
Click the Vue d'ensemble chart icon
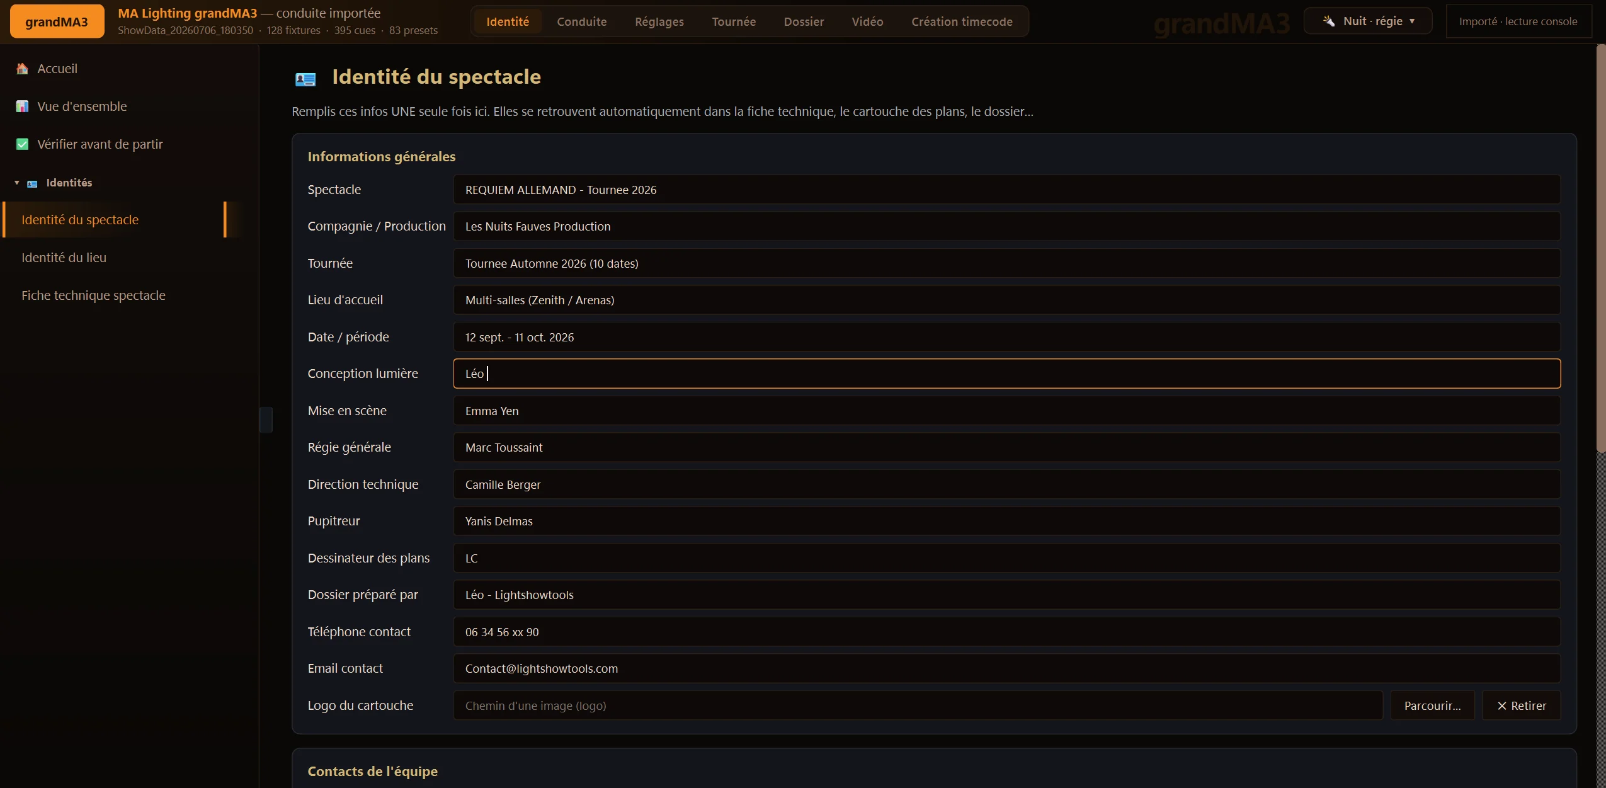click(23, 106)
